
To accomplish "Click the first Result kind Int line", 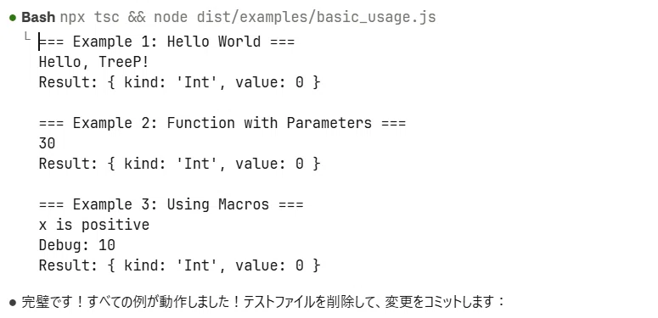I will coord(180,82).
